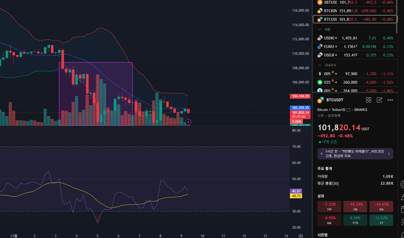Select the USDJPY row showing 153.41
This screenshot has width=404, height=238.
[355, 55]
